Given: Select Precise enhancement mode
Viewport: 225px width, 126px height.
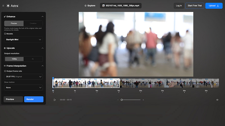Looking at the screenshot, I should point(14,23).
